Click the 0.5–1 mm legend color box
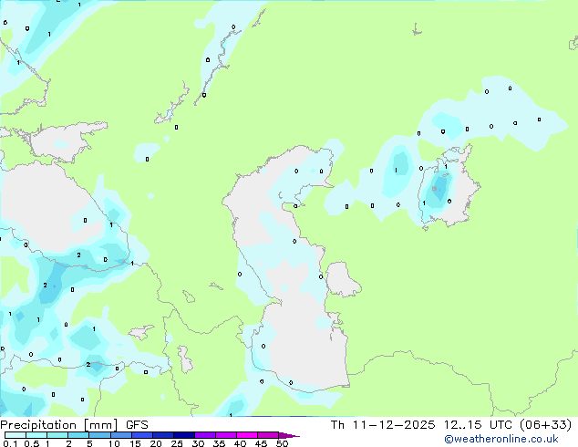 coord(36,435)
